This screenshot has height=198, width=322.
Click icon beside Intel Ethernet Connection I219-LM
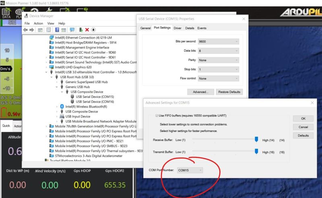pyautogui.click(x=52, y=38)
